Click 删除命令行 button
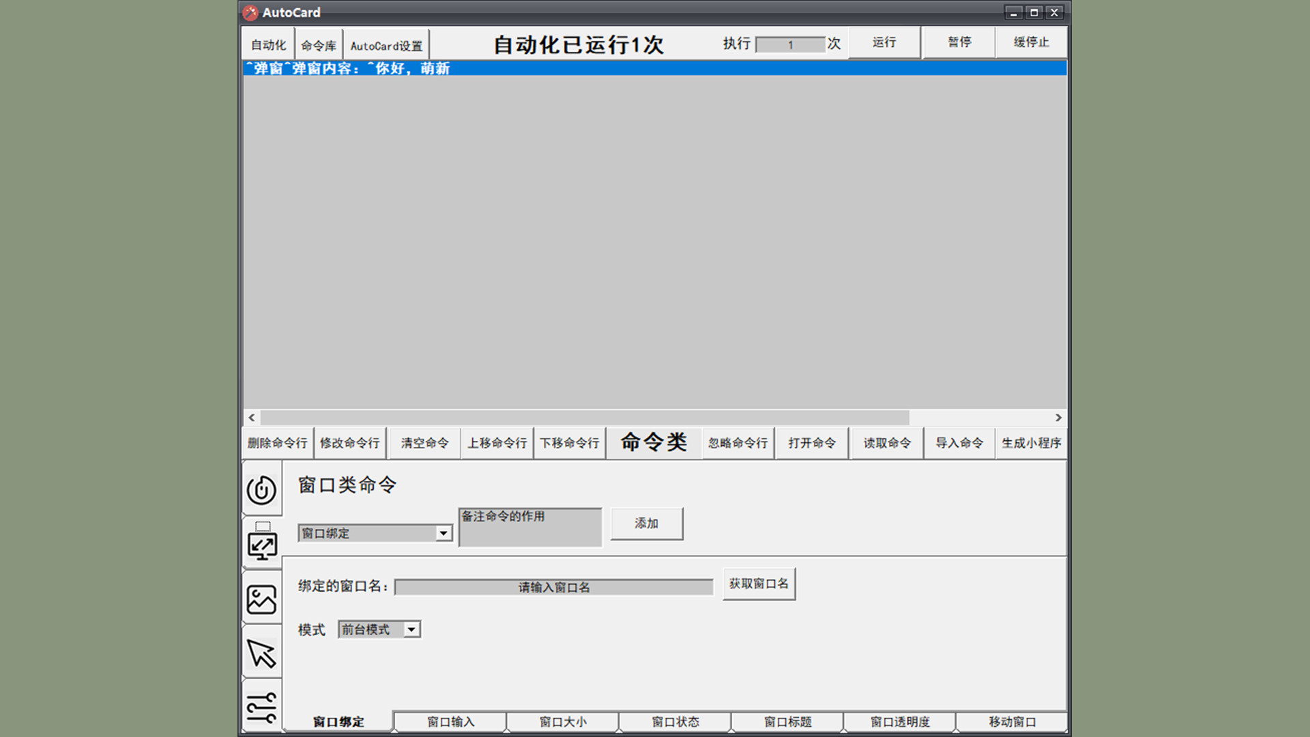The height and width of the screenshot is (737, 1310). point(277,443)
